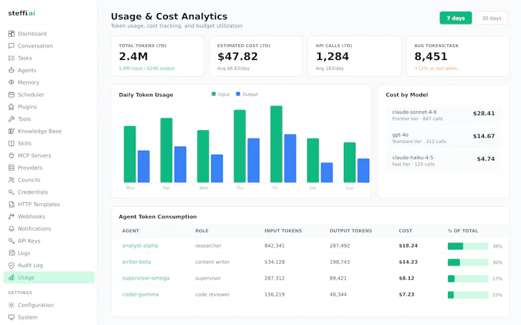Viewport: 521px width, 325px height.
Task: Click the Total Tokens 2.4M value
Action: [134, 57]
